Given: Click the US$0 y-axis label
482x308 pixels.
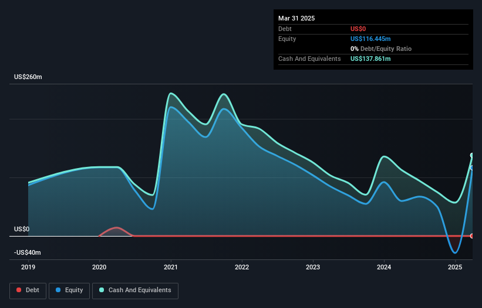Looking at the screenshot, I should pos(22,229).
